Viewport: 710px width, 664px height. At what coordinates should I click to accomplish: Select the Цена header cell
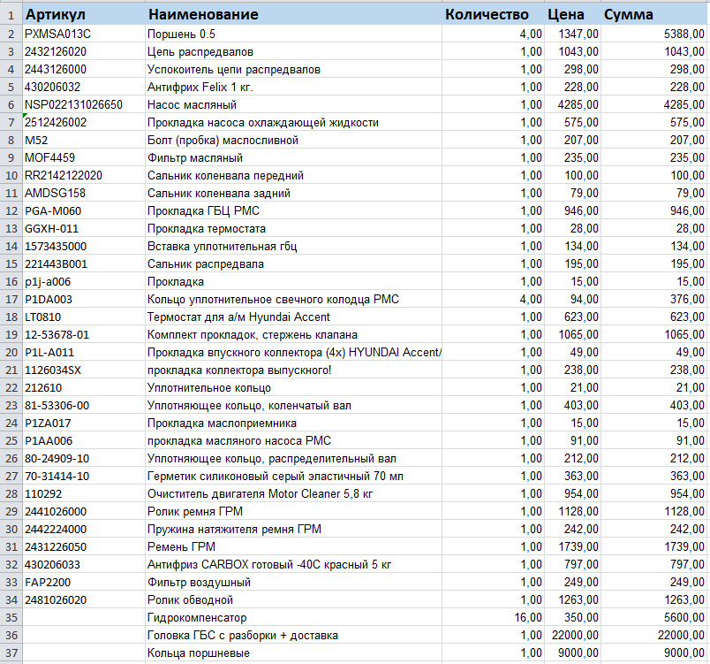click(x=572, y=14)
